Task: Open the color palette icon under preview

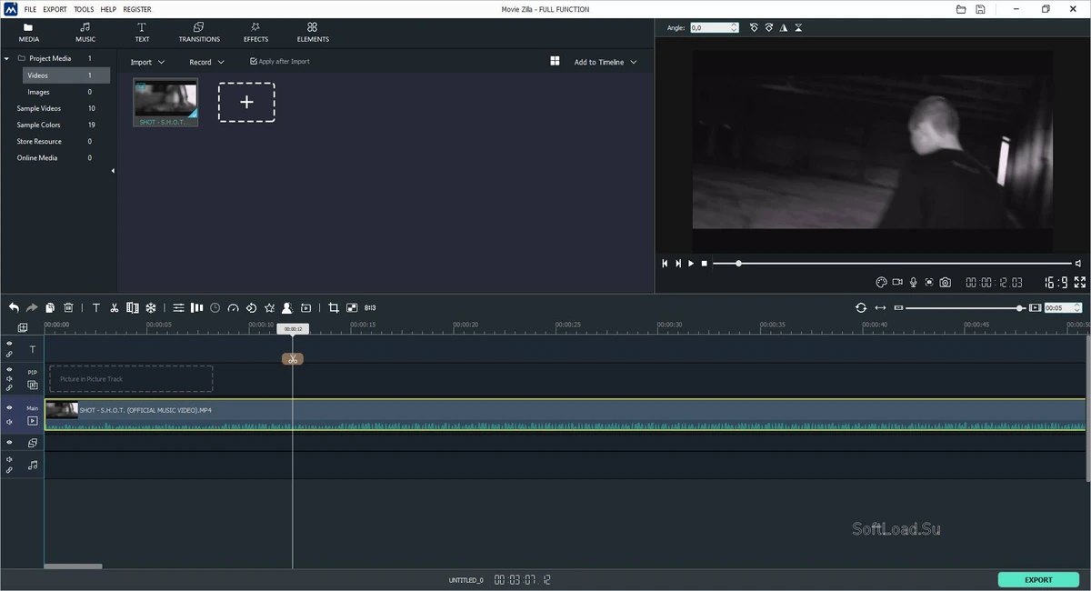Action: point(881,282)
